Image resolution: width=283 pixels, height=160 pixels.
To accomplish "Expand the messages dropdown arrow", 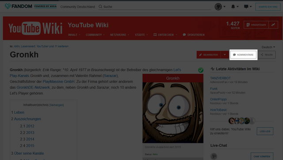I will pos(251,7).
